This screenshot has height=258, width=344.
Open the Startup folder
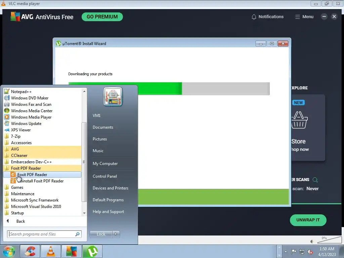42,213
